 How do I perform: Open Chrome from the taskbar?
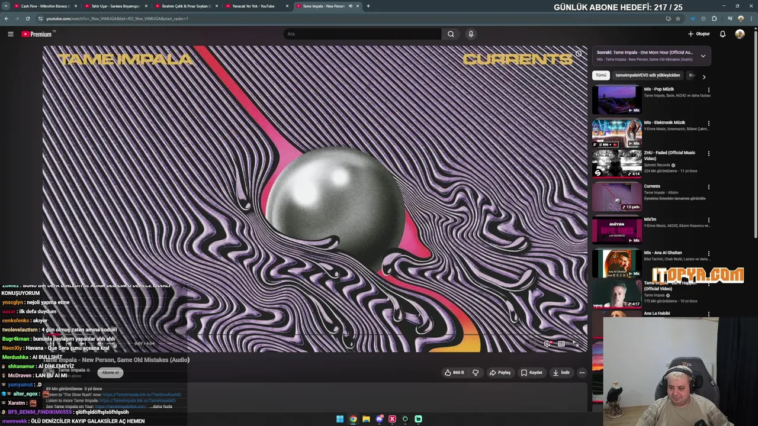[x=353, y=419]
